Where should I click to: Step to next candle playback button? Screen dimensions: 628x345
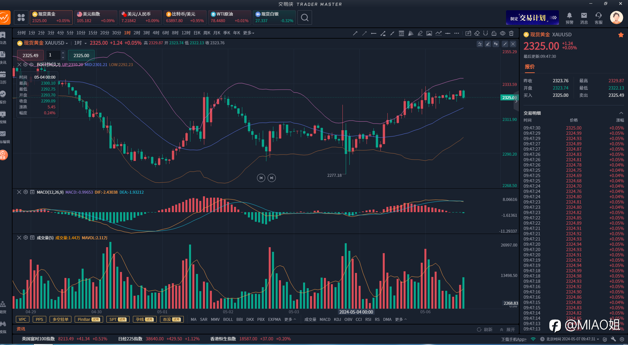click(x=272, y=178)
